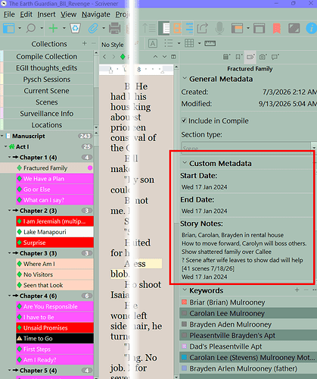Click the printer Compile icon
Image resolution: width=317 pixels, height=379 pixels.
click(x=115, y=28)
